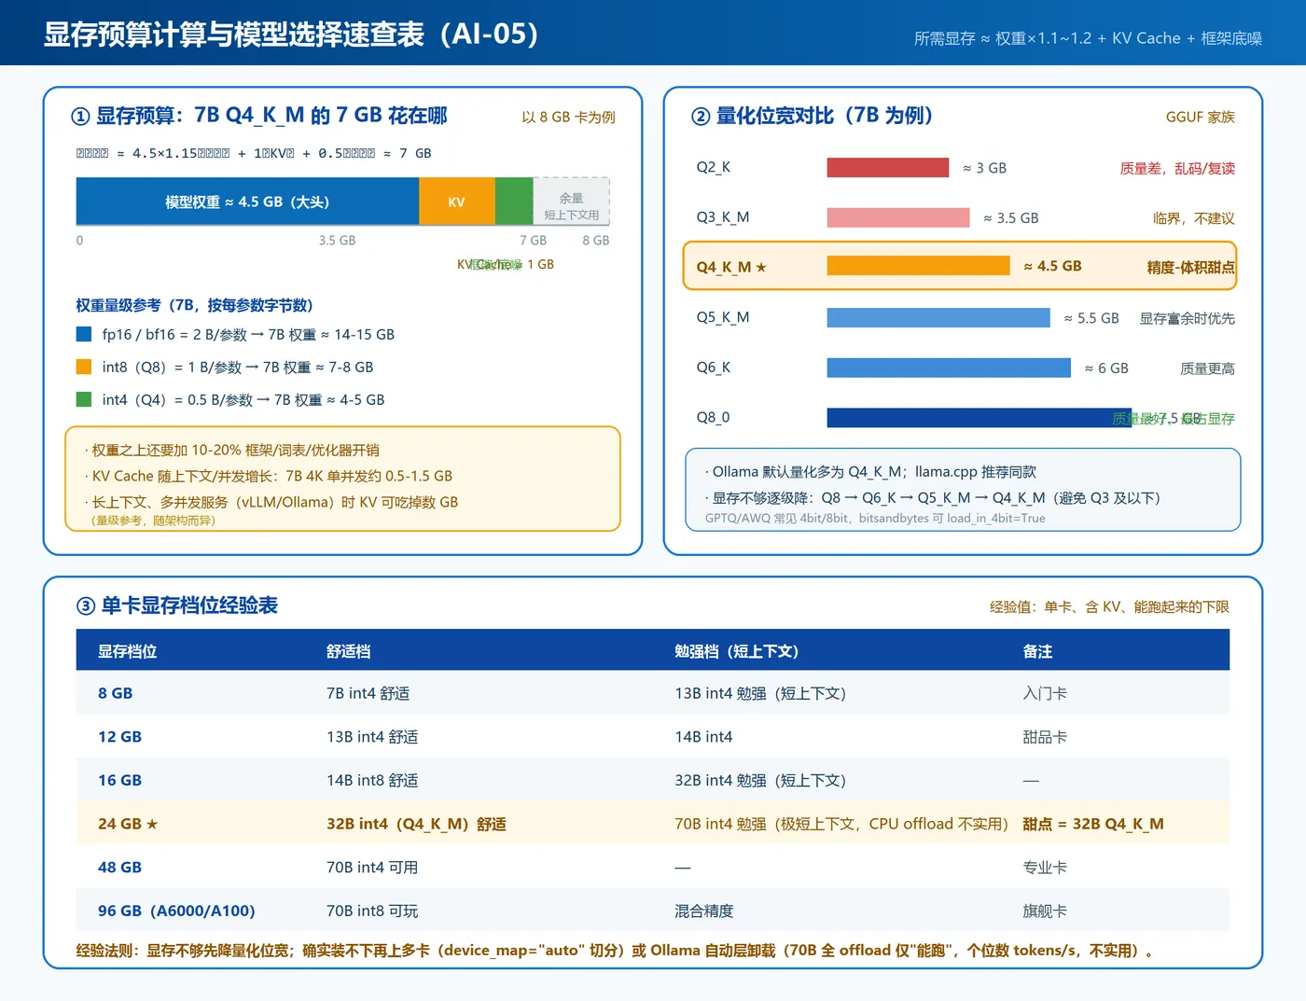Click the blue Q6_K bar

[949, 368]
